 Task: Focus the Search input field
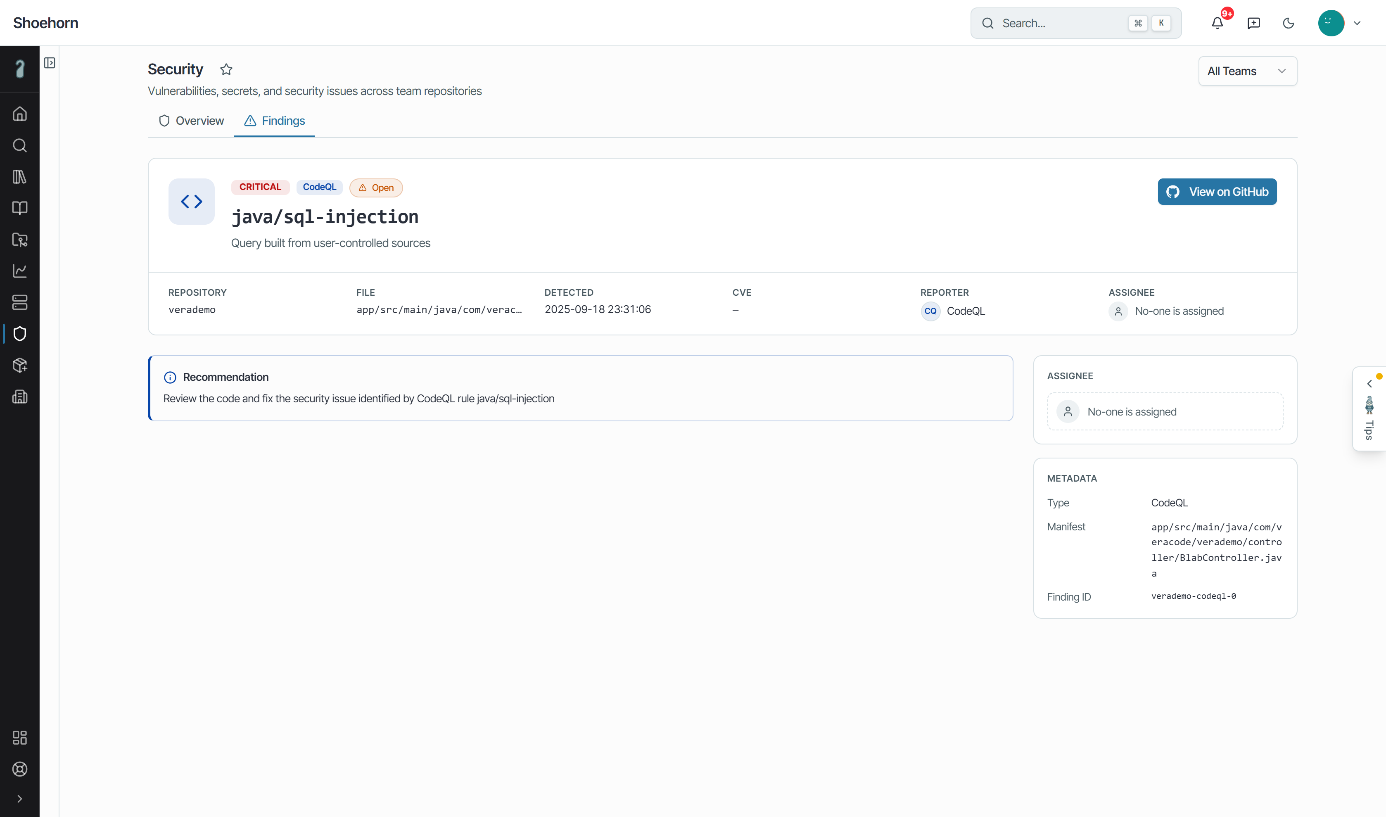[1076, 23]
